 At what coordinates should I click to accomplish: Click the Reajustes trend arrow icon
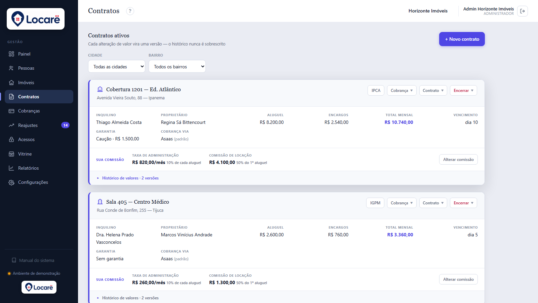11,125
